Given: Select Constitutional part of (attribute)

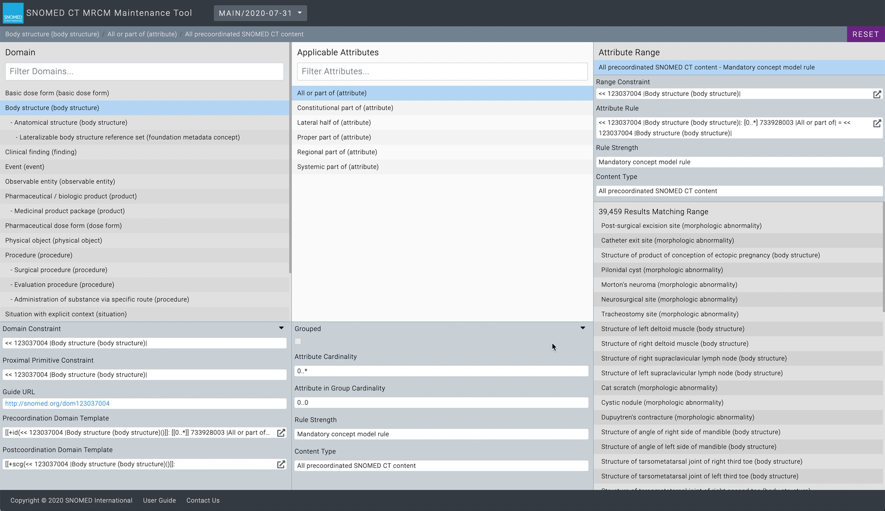Looking at the screenshot, I should 442,108.
